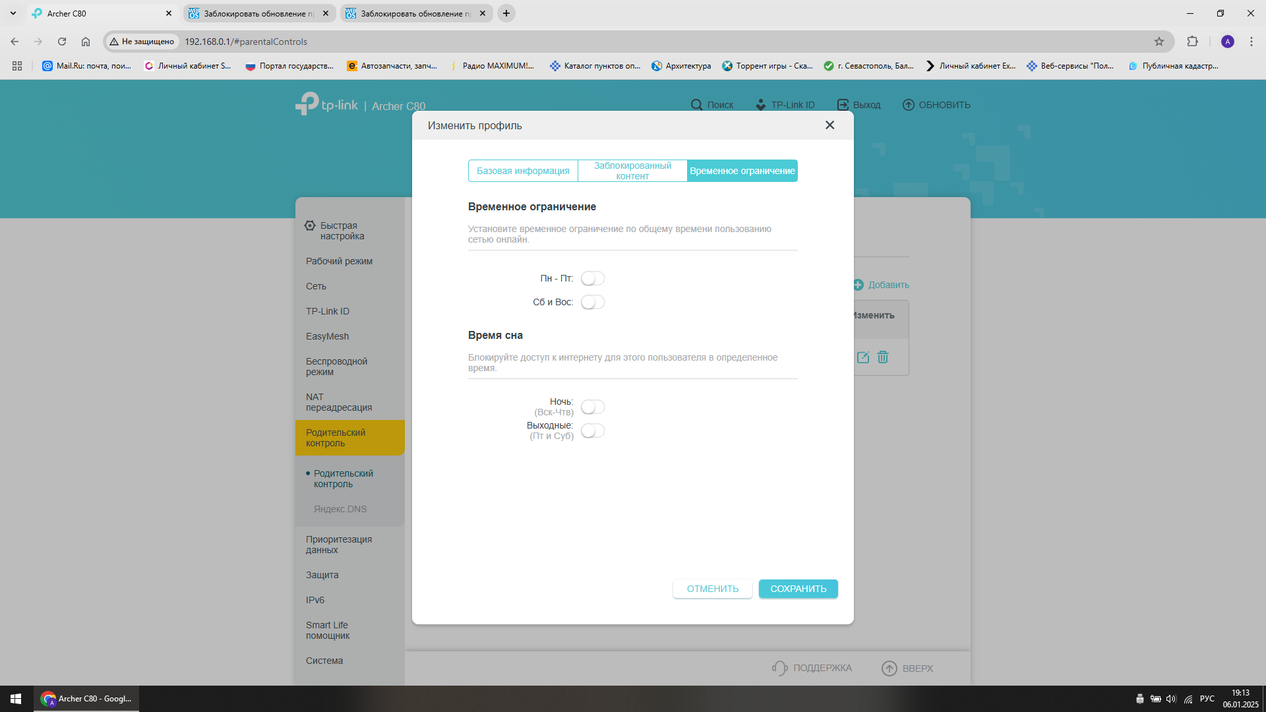Turn on Выходные (Пт и Суб) bedtime toggle
Screen dimensions: 1266x712
pyautogui.click(x=592, y=430)
